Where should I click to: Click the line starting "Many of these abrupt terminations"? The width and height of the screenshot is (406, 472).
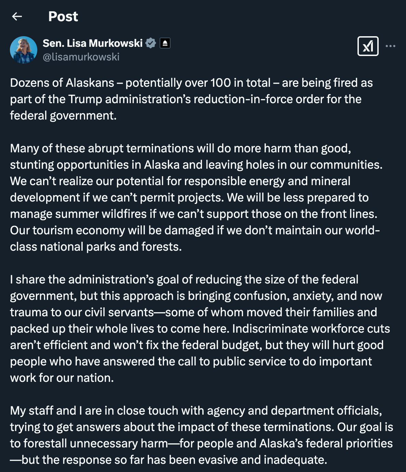[180, 149]
